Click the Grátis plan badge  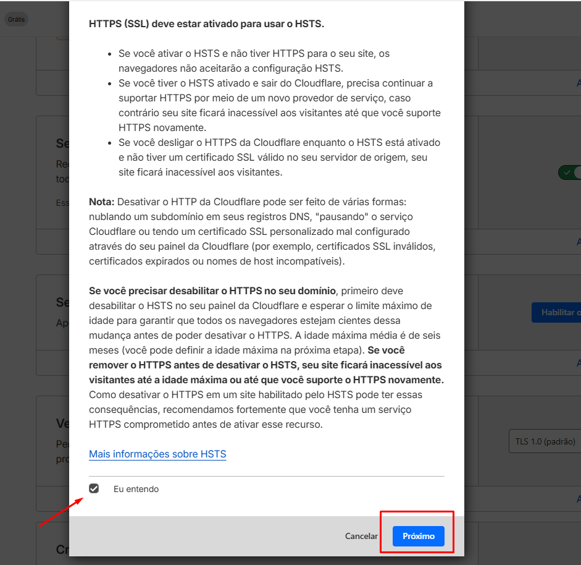click(x=16, y=19)
